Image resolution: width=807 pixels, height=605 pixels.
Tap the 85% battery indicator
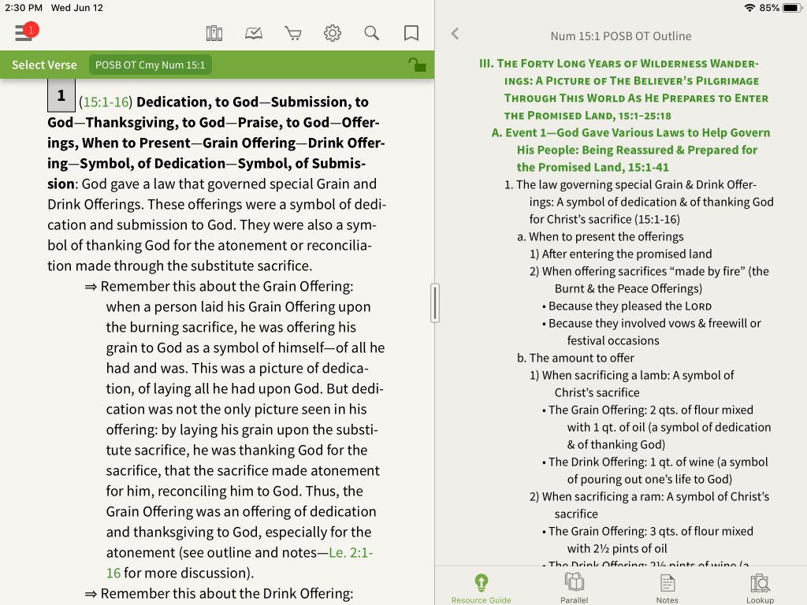pos(781,8)
